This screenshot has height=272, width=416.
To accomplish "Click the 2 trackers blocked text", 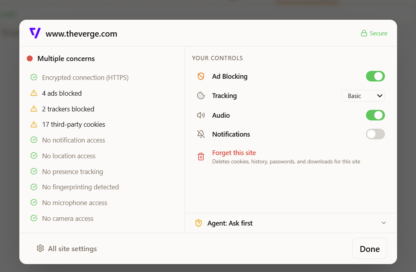I will (68, 109).
